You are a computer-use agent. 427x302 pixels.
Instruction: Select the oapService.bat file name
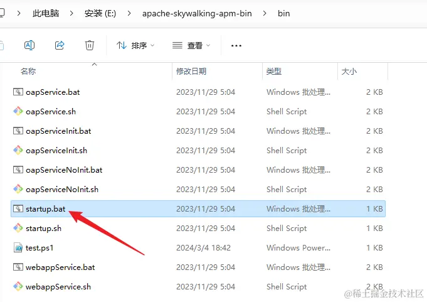pos(53,92)
